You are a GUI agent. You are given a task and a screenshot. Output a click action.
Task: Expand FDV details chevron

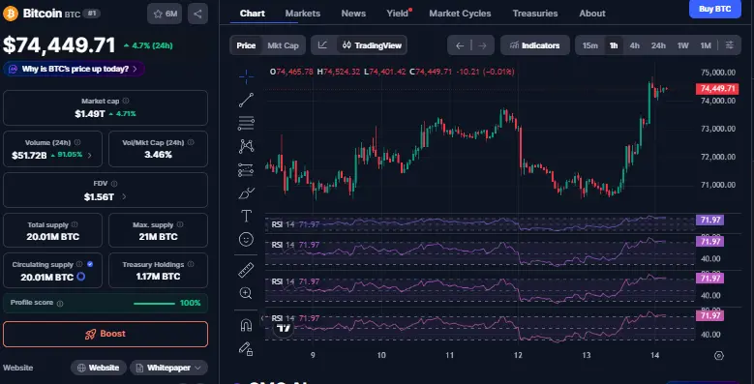coord(124,196)
